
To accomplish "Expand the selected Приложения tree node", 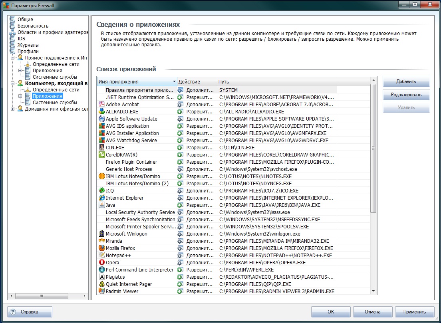I will pyautogui.click(x=20, y=96).
